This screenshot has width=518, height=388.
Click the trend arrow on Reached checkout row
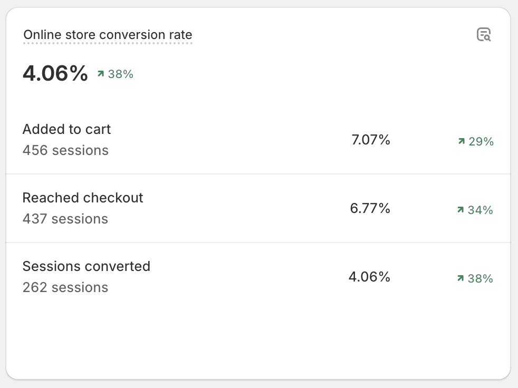[x=460, y=210]
